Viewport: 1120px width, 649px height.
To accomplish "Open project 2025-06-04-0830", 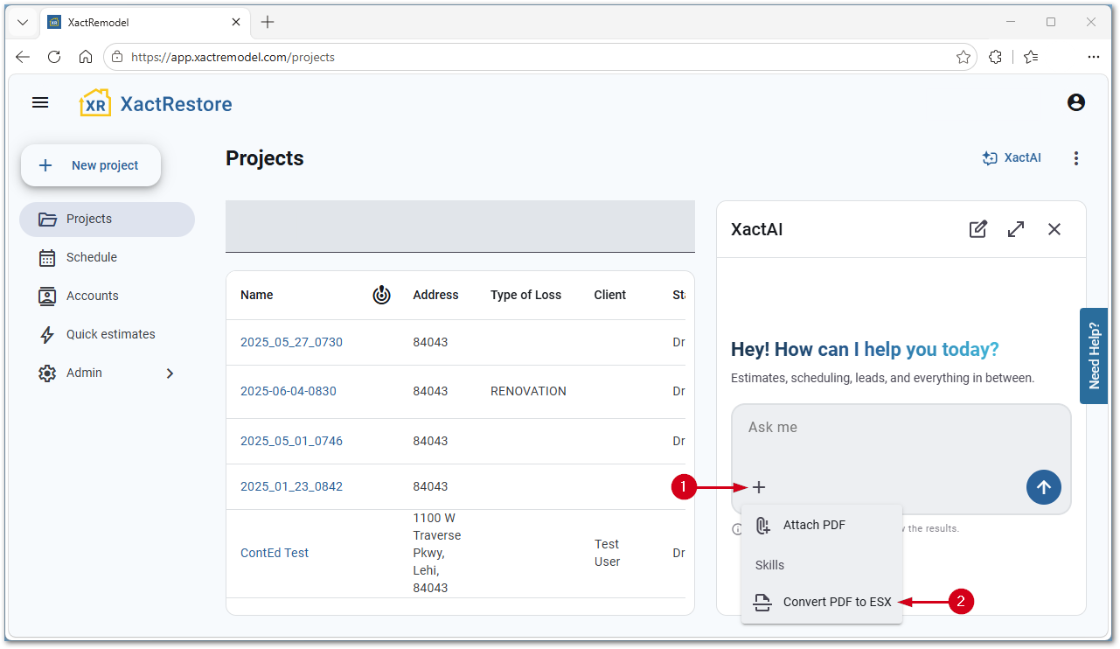I will [289, 391].
